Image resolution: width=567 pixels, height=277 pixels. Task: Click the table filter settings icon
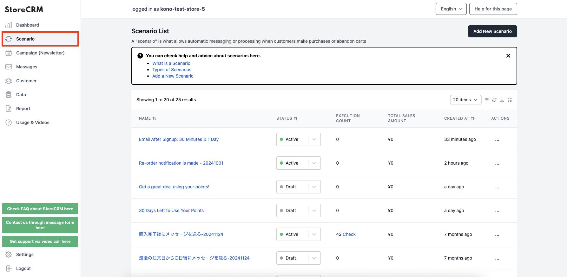487,100
